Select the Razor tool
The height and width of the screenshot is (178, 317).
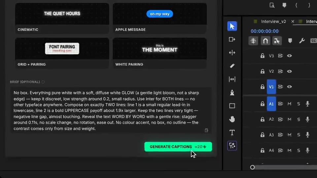pos(232,66)
